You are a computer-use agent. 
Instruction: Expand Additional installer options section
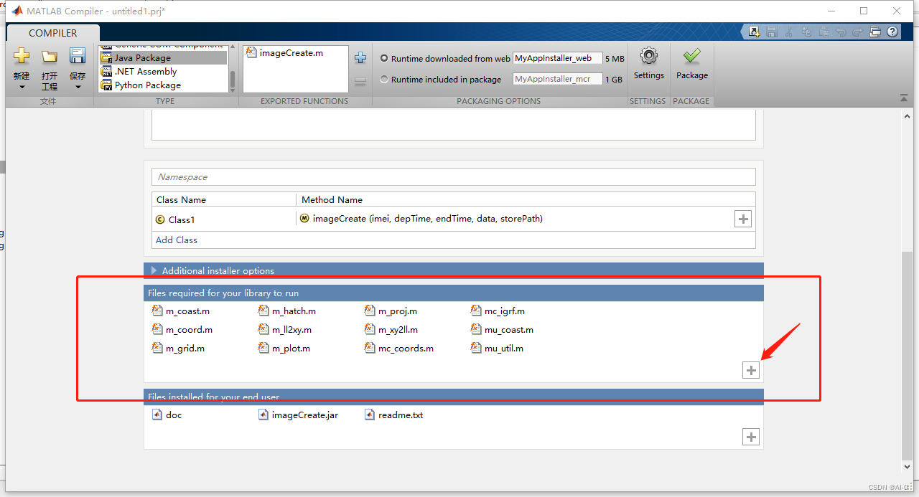[x=154, y=271]
